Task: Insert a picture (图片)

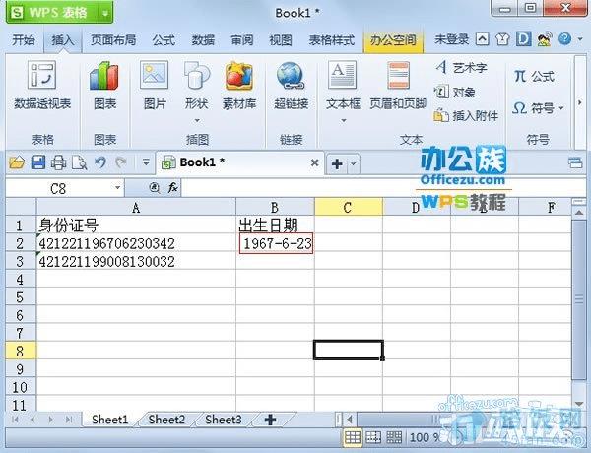Action: click(x=155, y=86)
